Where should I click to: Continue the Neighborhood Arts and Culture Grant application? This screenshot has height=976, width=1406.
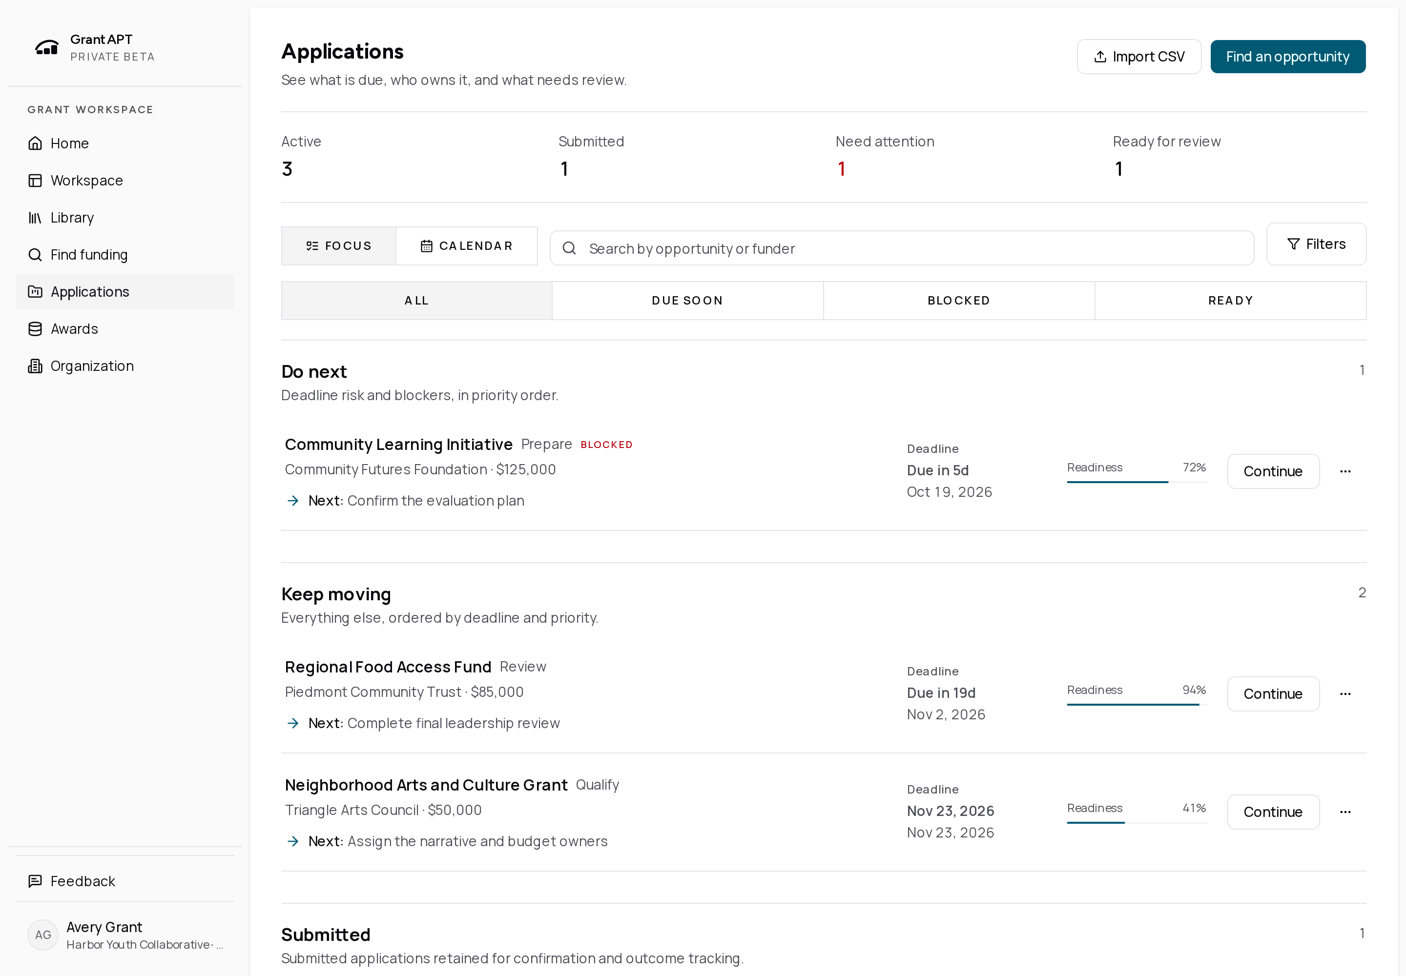[x=1273, y=812]
